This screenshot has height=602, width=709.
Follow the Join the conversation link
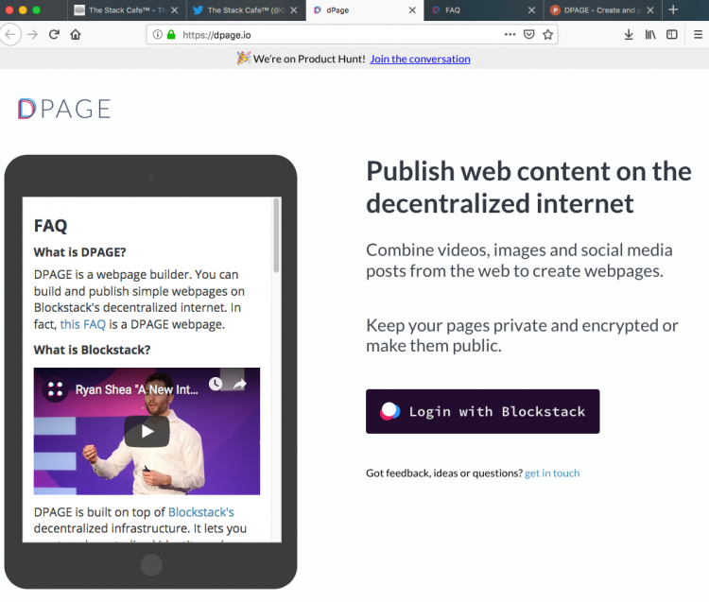420,59
